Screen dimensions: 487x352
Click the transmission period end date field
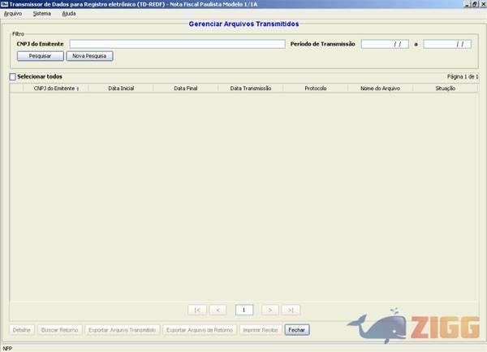[447, 44]
